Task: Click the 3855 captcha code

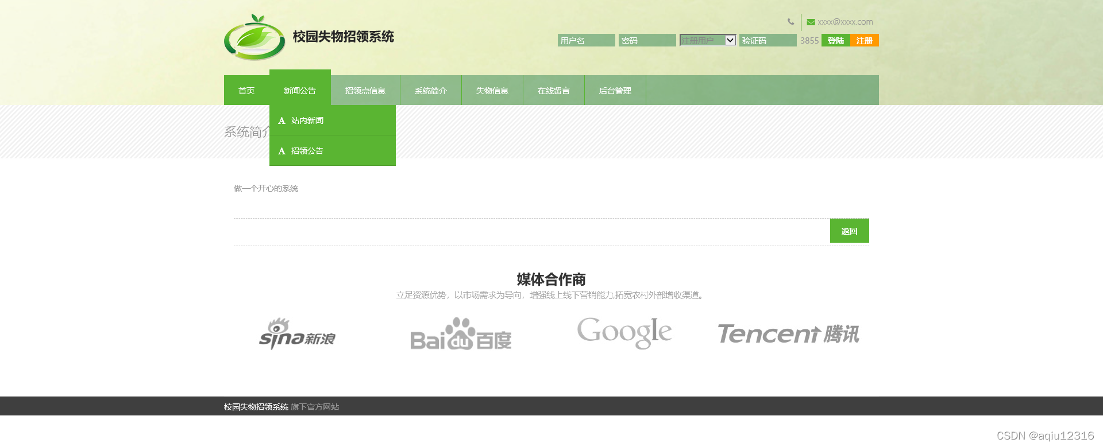Action: click(809, 41)
